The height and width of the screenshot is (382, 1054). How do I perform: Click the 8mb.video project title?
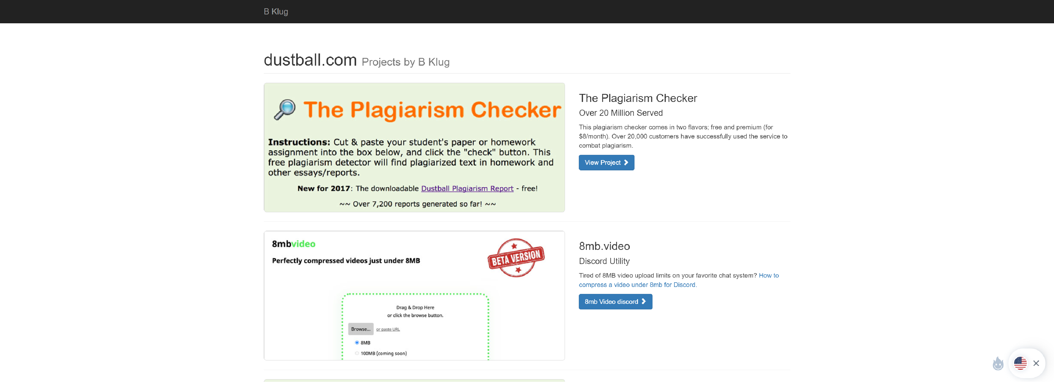point(604,246)
